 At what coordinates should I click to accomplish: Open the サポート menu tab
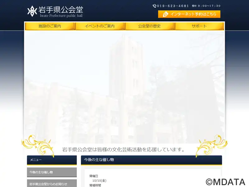coord(199,26)
